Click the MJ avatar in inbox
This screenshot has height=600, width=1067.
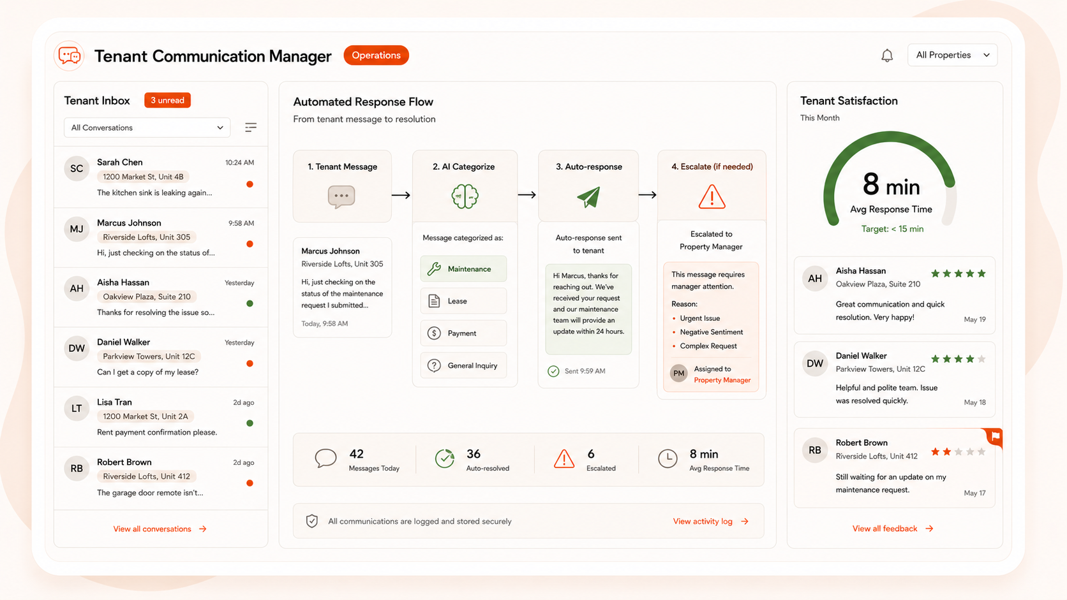[x=77, y=229]
